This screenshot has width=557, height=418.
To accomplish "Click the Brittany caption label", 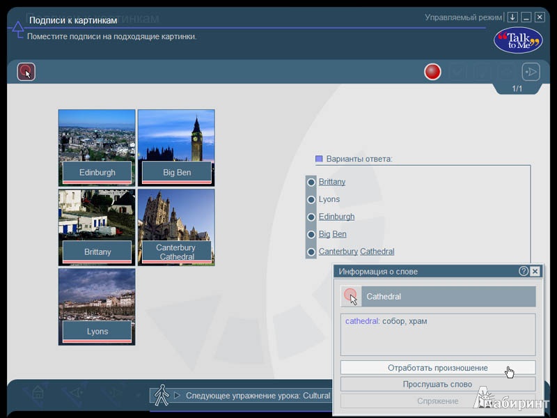I will (x=97, y=251).
